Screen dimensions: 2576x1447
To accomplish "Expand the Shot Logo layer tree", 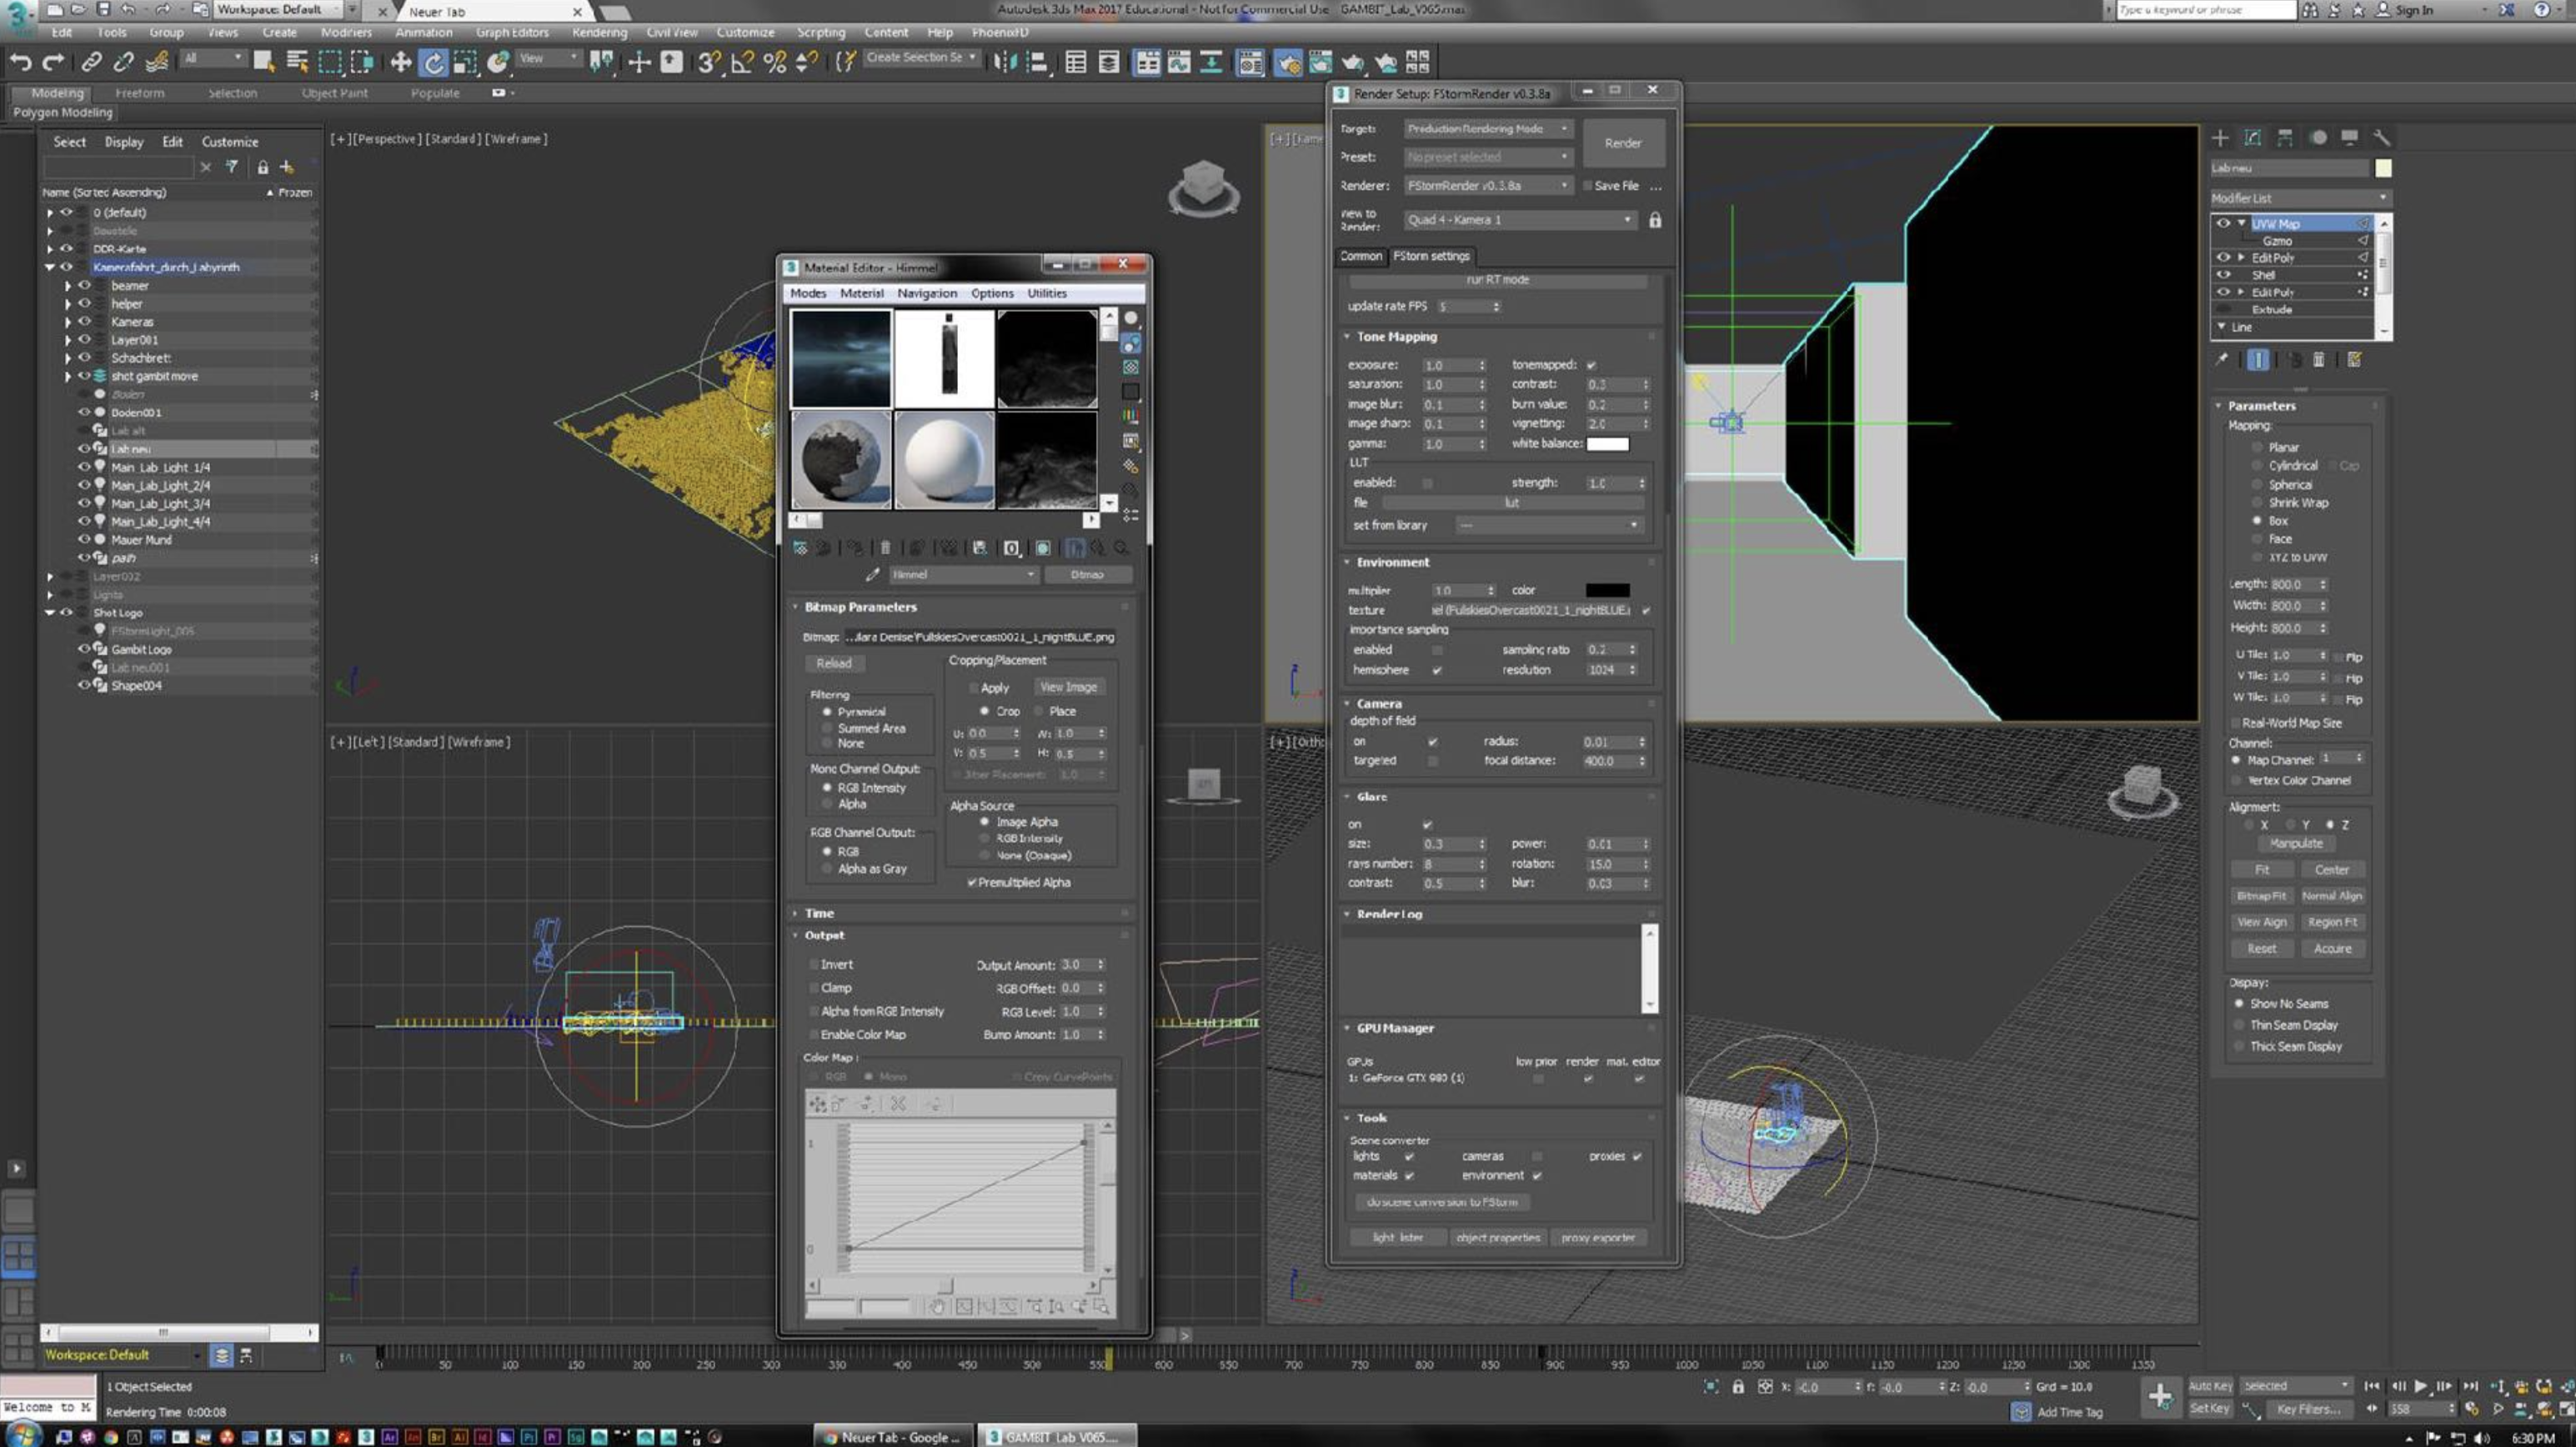I will (50, 613).
